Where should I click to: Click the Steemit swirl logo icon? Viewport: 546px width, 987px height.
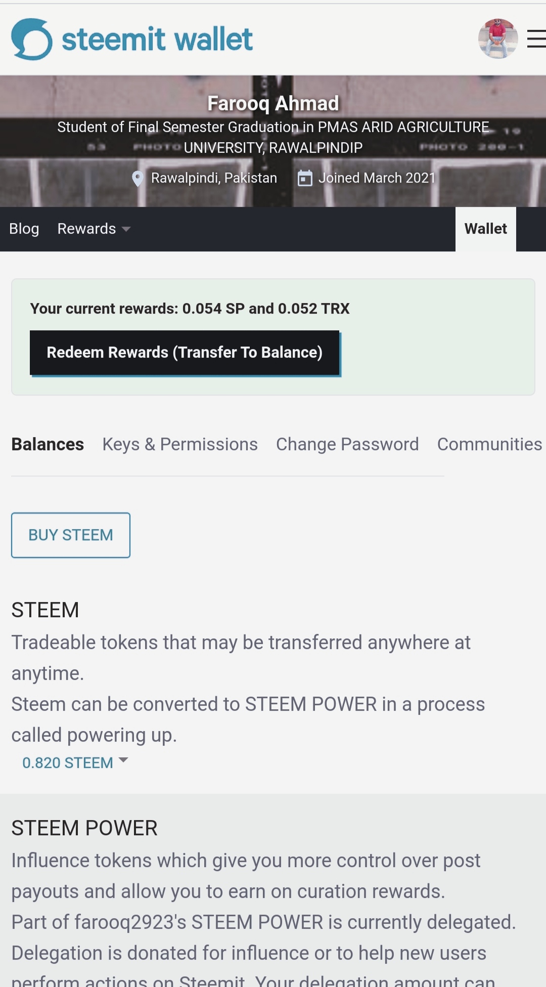32,39
